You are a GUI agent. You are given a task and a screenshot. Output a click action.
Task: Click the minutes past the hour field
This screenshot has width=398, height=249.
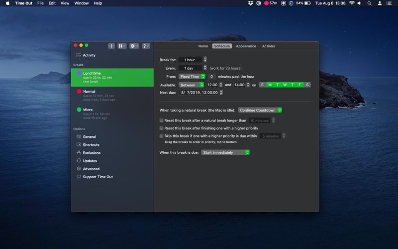[x=211, y=76]
